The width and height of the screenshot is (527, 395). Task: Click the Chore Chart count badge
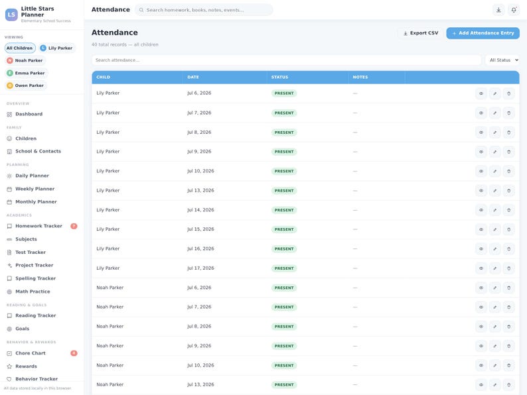click(x=74, y=353)
